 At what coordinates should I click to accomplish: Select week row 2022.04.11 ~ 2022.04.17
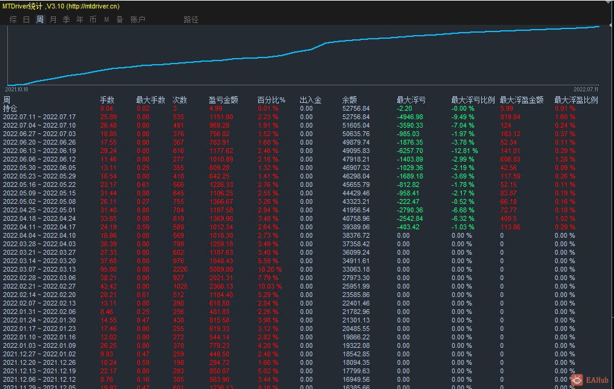[39, 227]
